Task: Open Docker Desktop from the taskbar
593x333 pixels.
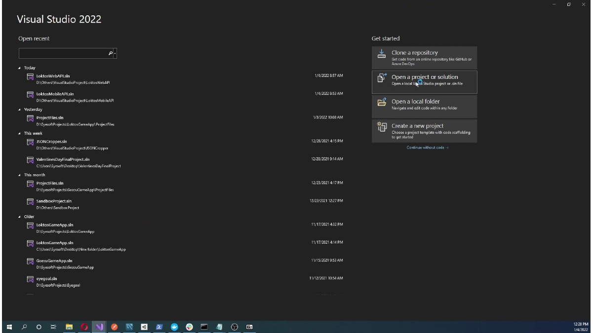Action: click(174, 327)
